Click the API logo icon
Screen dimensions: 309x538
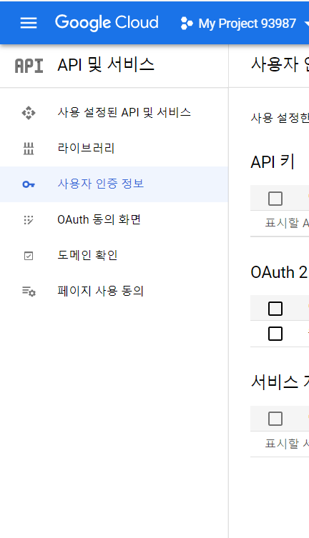tap(29, 66)
